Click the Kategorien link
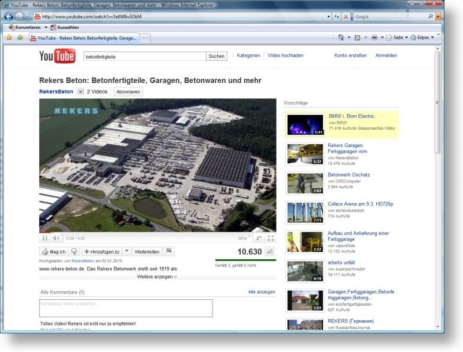This screenshot has height=352, width=463. pos(248,56)
